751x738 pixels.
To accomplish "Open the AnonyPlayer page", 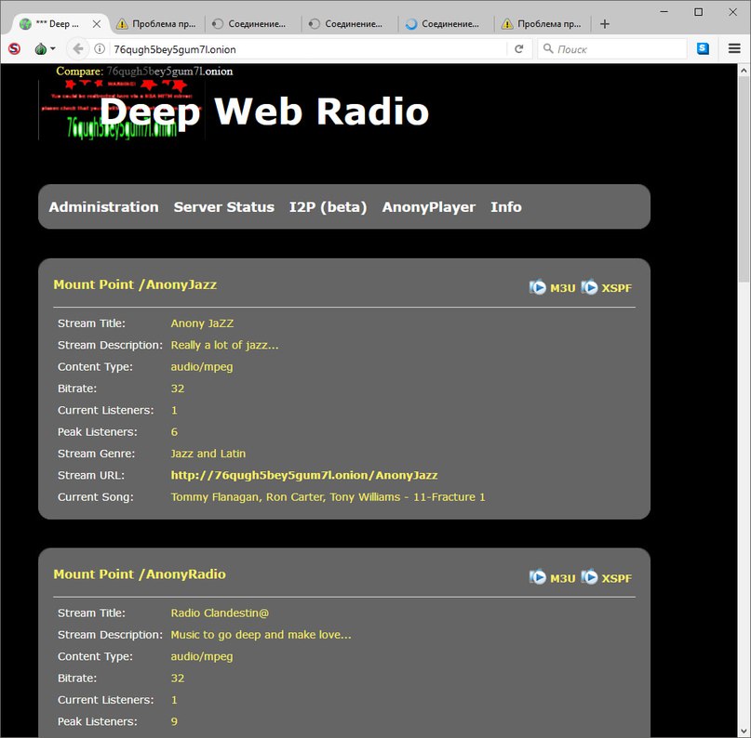I will [428, 207].
